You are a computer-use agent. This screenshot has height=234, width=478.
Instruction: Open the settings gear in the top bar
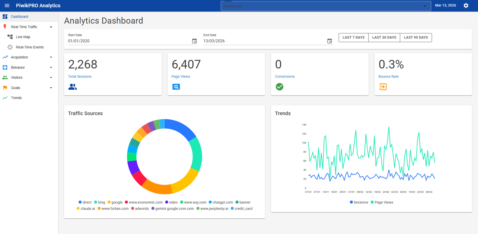coord(465,6)
